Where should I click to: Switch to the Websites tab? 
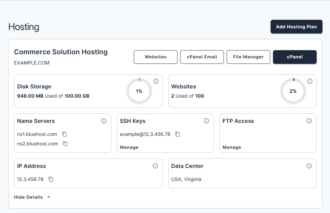(156, 57)
